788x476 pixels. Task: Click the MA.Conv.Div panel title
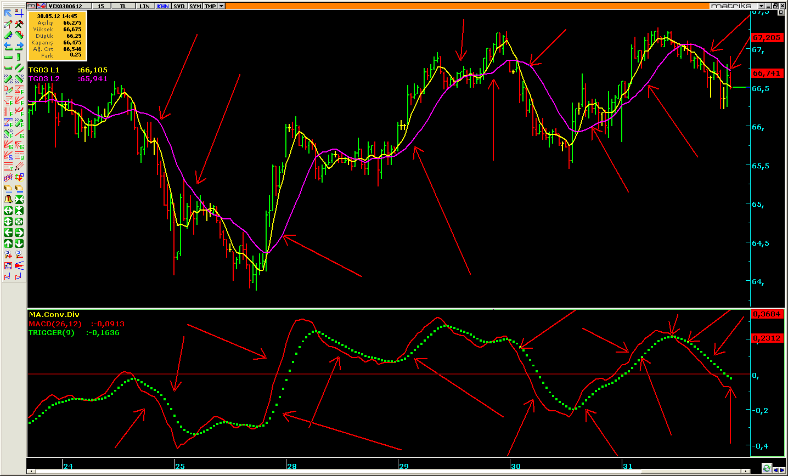point(54,315)
